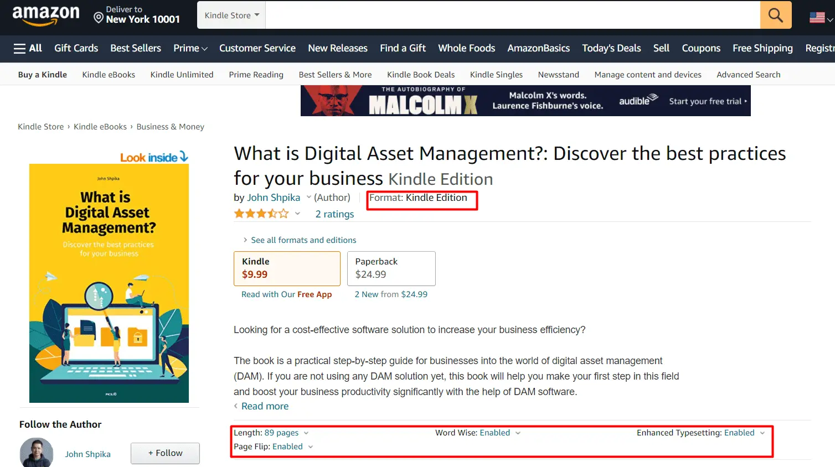Click Kindle eBooks breadcrumb link
The image size is (835, 467).
point(100,127)
